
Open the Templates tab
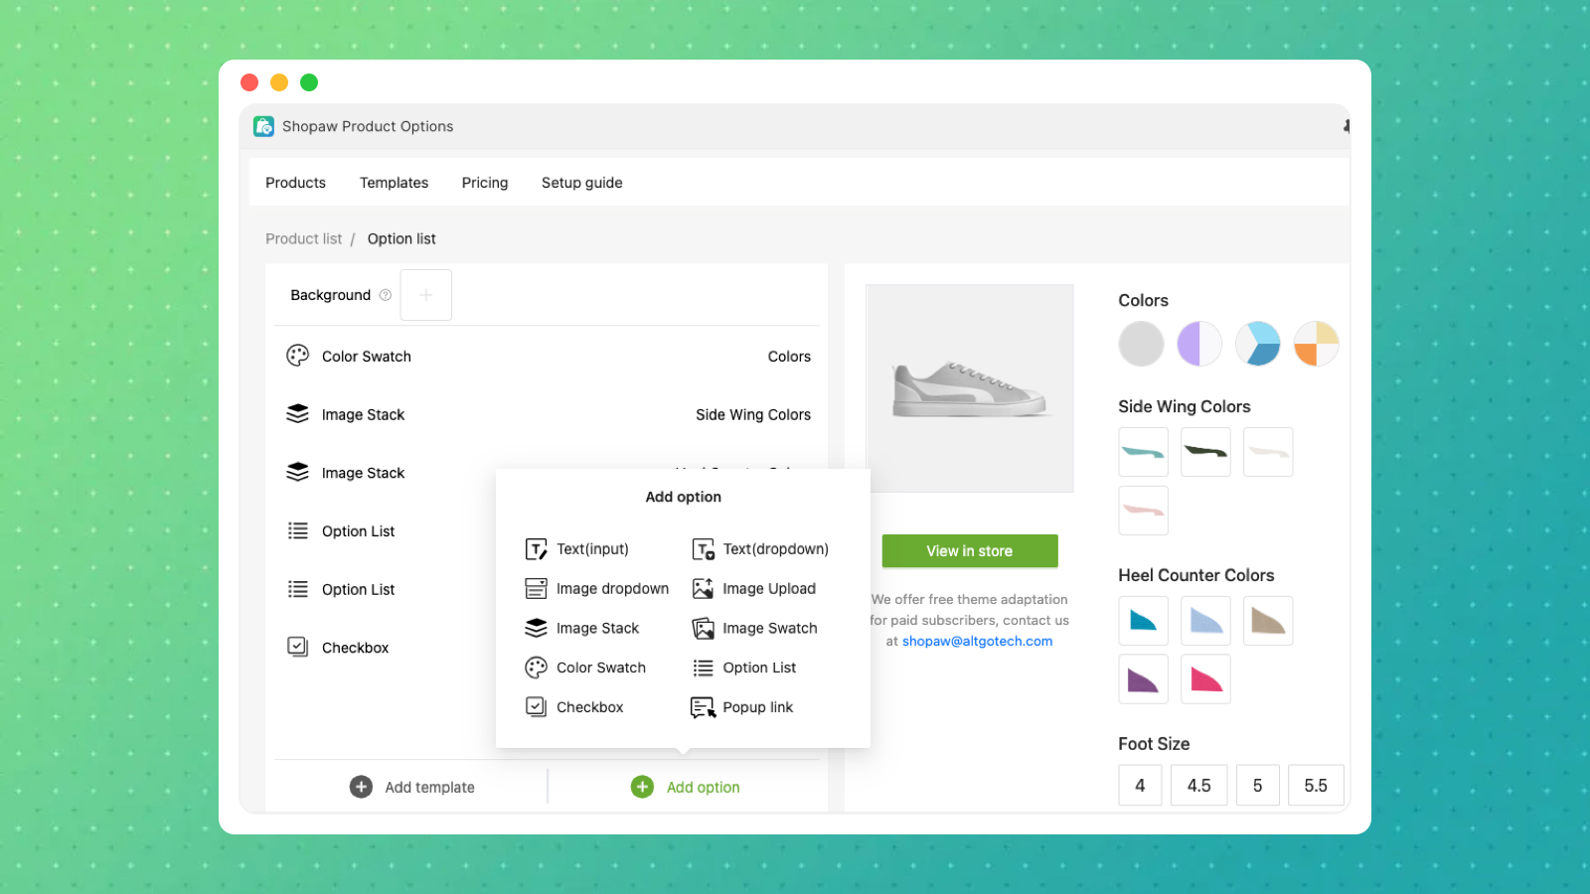coord(395,183)
